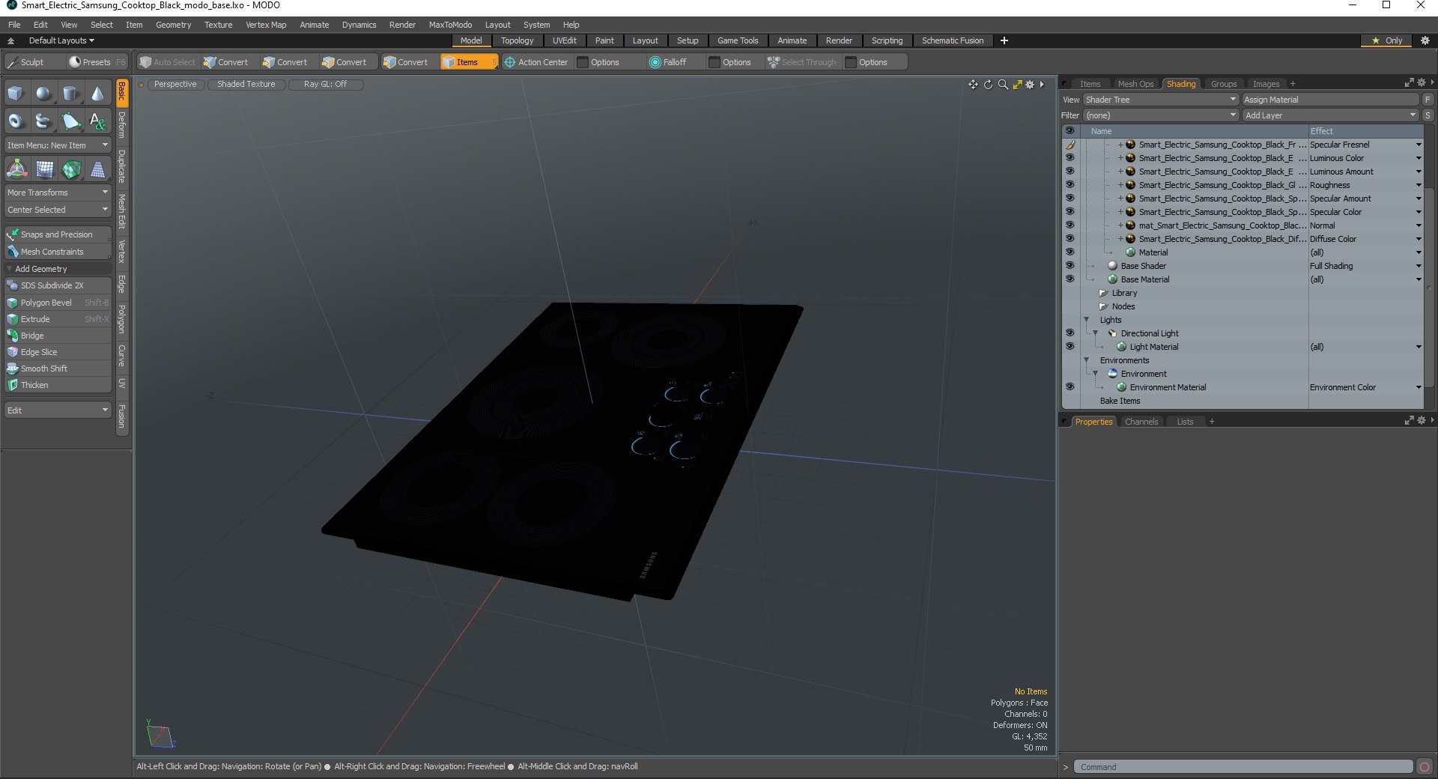
Task: Open the Geometry menu
Action: coord(173,25)
